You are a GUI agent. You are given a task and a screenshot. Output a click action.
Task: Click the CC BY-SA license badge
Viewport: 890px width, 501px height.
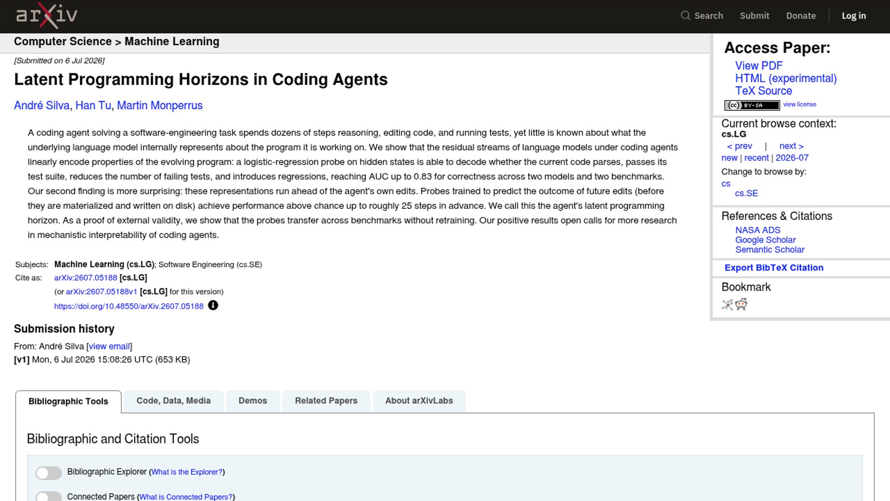coord(752,105)
